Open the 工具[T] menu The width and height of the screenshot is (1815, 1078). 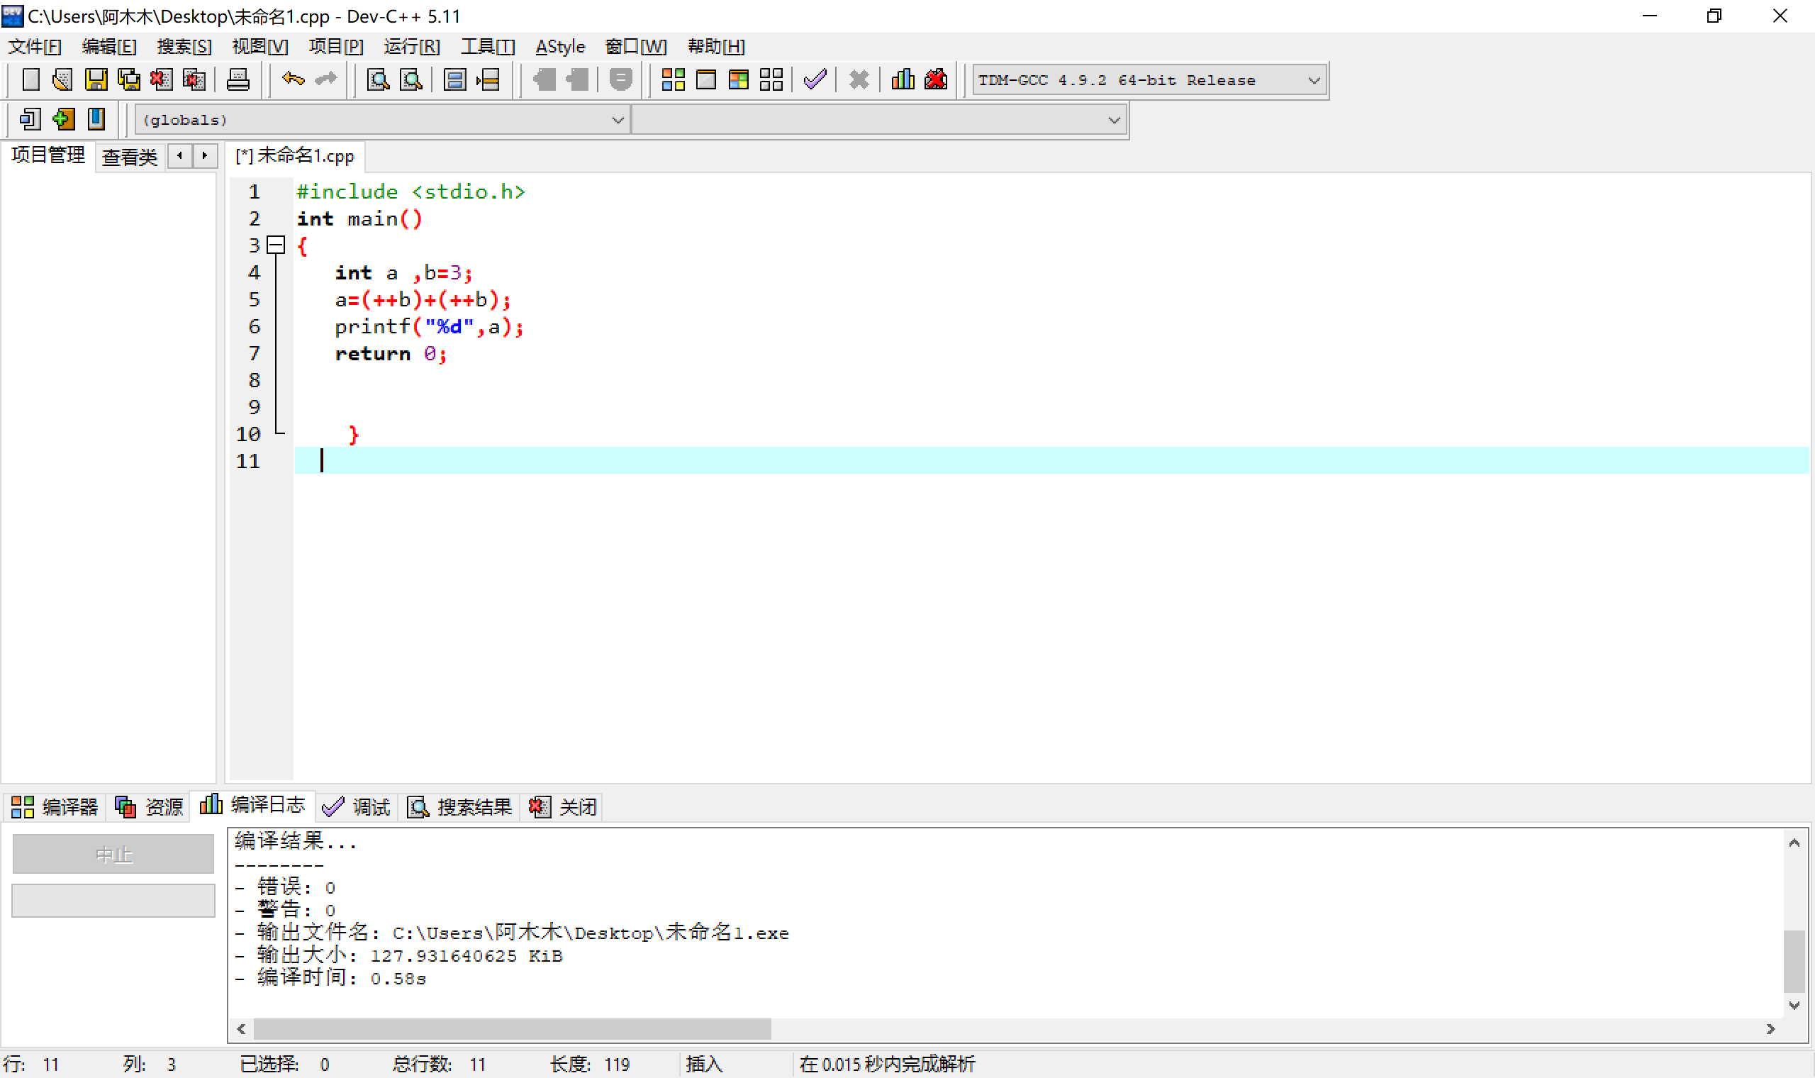tap(488, 47)
